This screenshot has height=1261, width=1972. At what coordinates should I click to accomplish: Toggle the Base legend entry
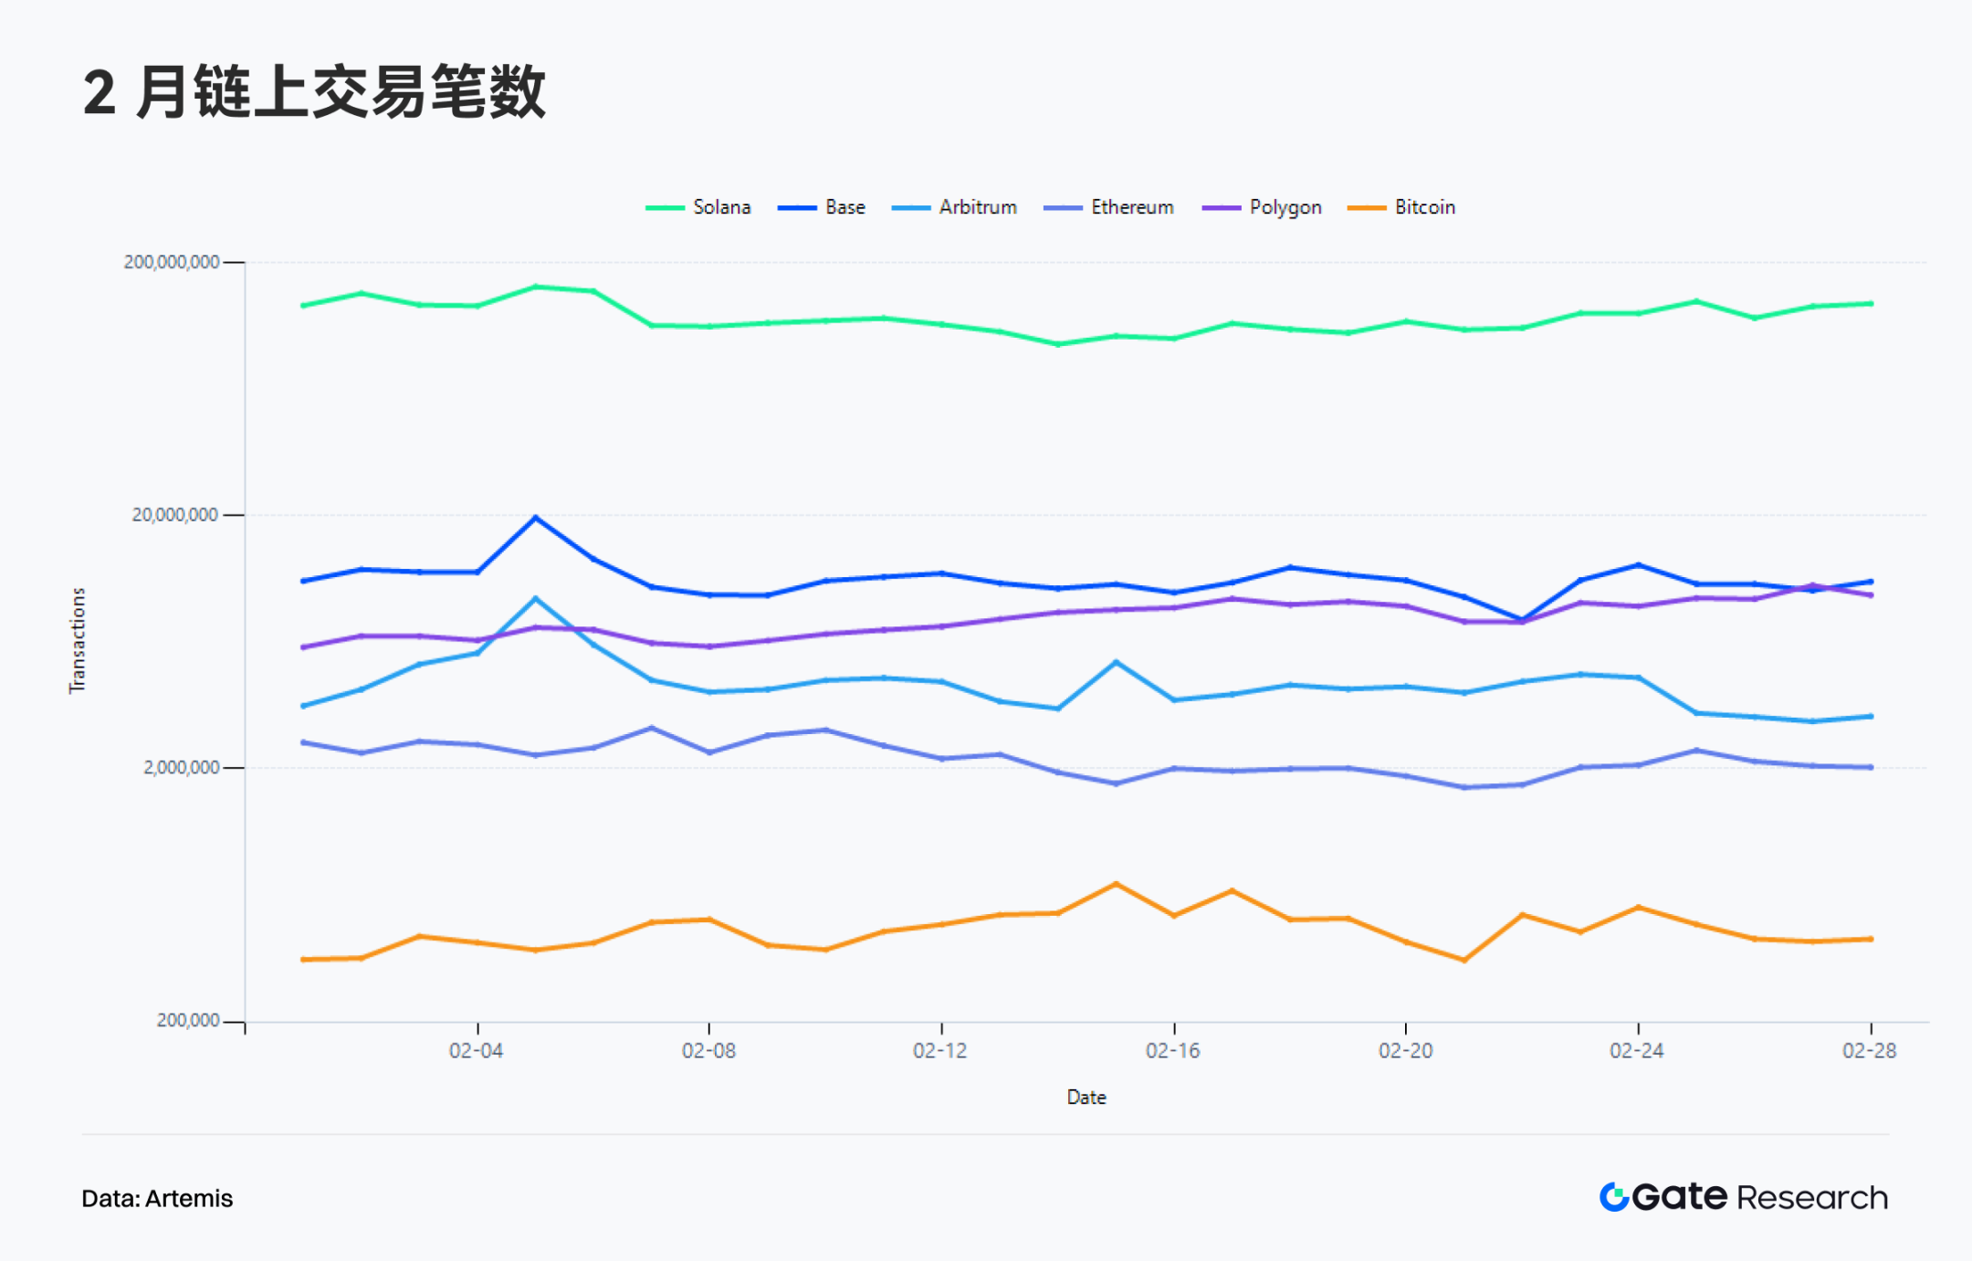pos(844,207)
